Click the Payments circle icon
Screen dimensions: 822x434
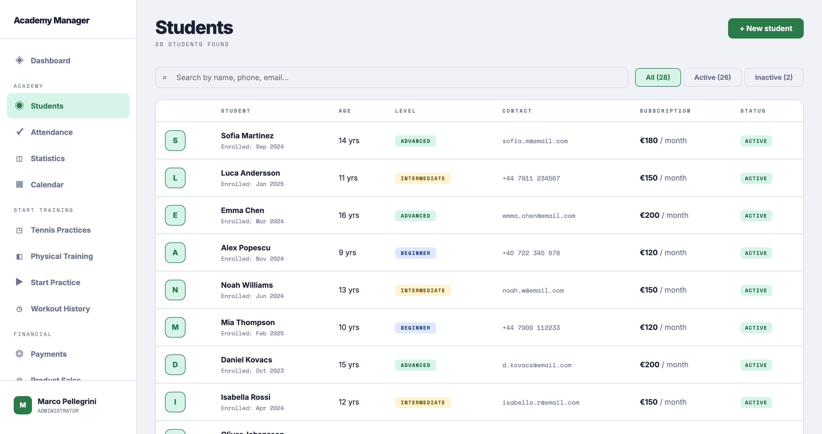pyautogui.click(x=19, y=354)
